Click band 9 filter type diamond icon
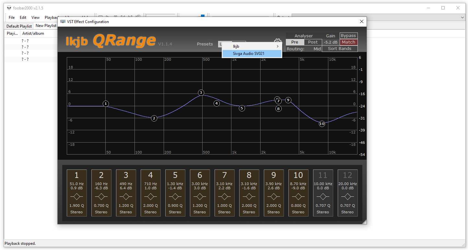This screenshot has height=250, width=468. click(274, 197)
